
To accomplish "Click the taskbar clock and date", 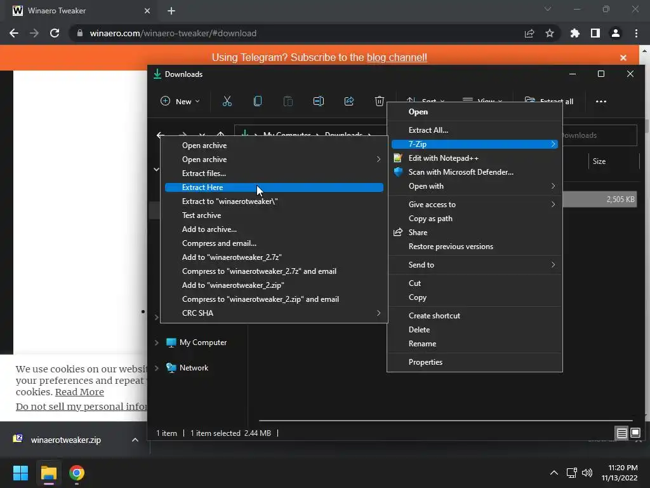I will [x=620, y=473].
